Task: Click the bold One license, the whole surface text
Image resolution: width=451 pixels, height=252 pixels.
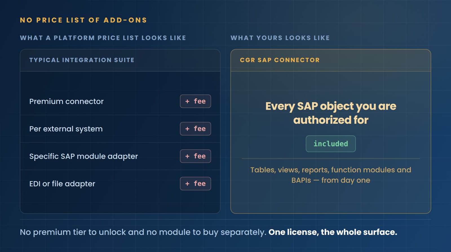Action: click(333, 232)
